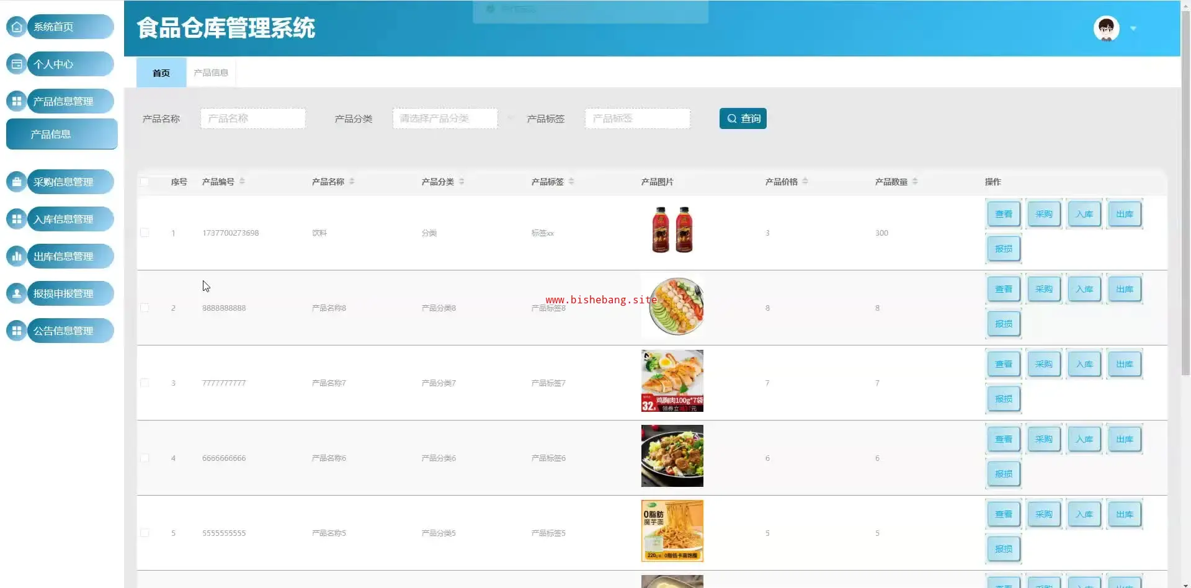Screen dimensions: 1191x588
Task: Click 出库 for the 饮料 row
Action: pos(1125,214)
